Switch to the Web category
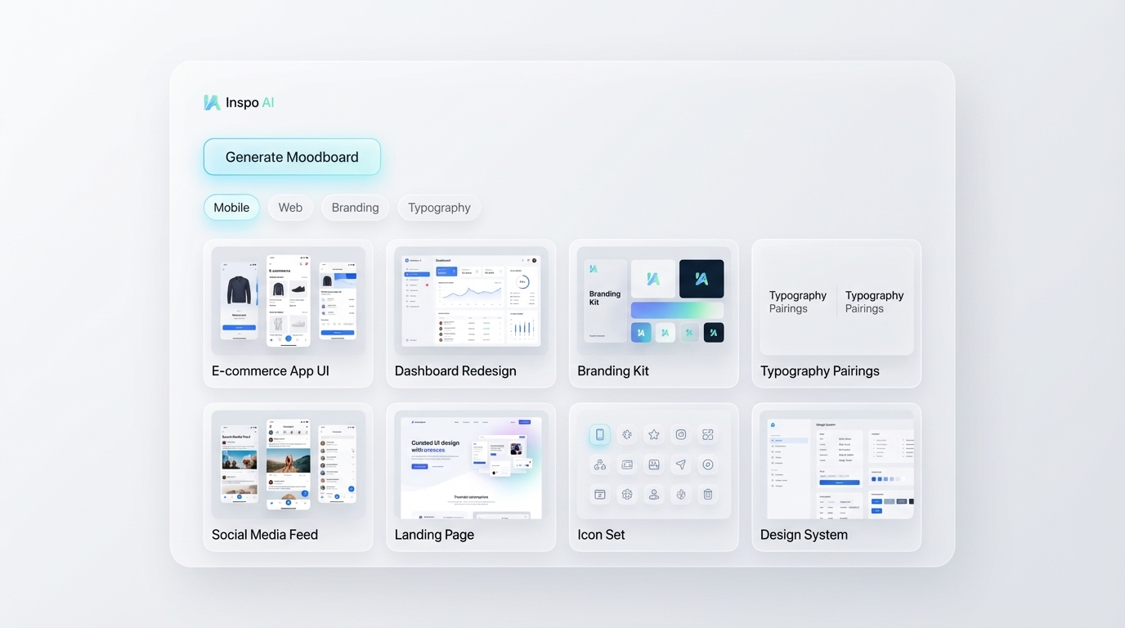Viewport: 1125px width, 628px height. [x=290, y=207]
